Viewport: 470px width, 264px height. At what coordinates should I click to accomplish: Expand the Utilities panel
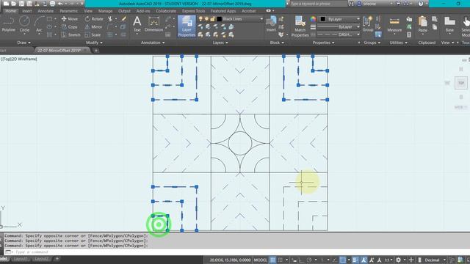tap(398, 43)
